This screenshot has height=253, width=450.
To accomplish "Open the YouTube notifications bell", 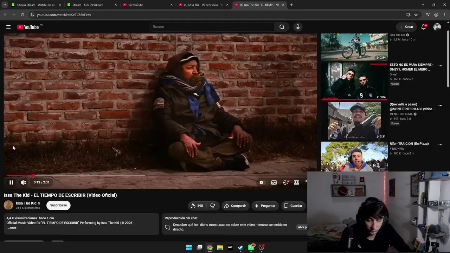I will pos(424,27).
